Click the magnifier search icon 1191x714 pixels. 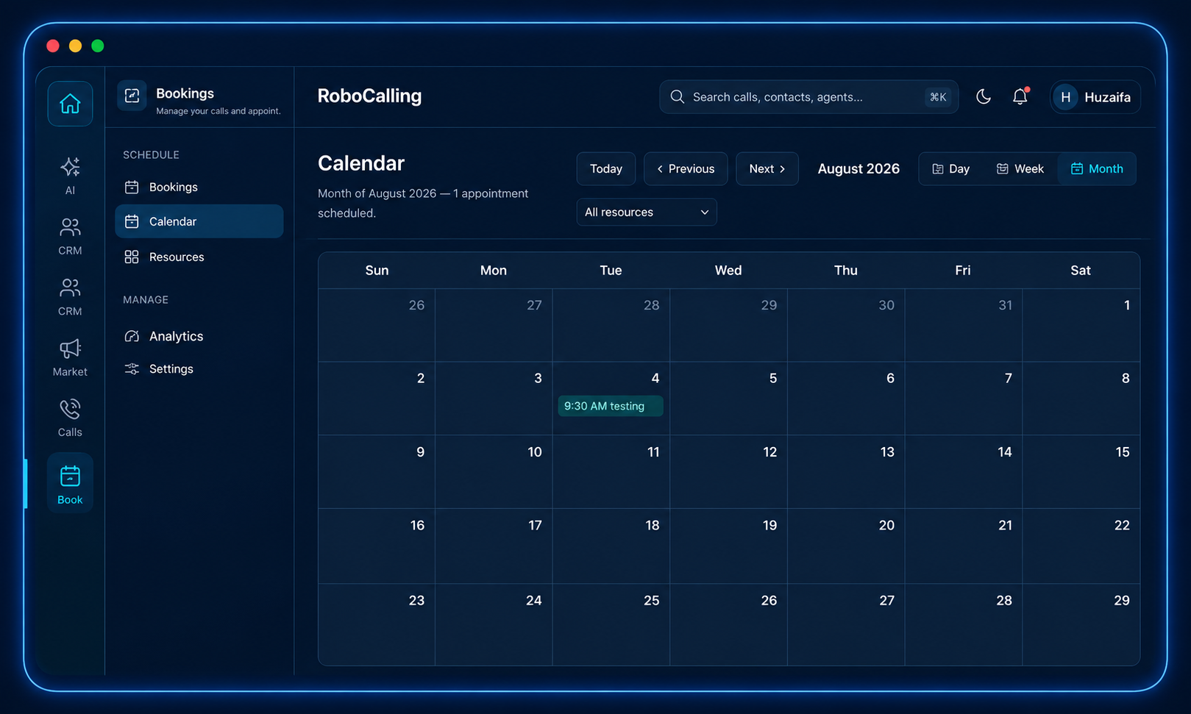point(678,97)
